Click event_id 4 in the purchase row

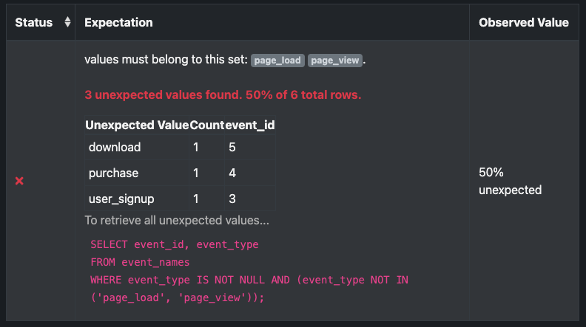pyautogui.click(x=232, y=173)
